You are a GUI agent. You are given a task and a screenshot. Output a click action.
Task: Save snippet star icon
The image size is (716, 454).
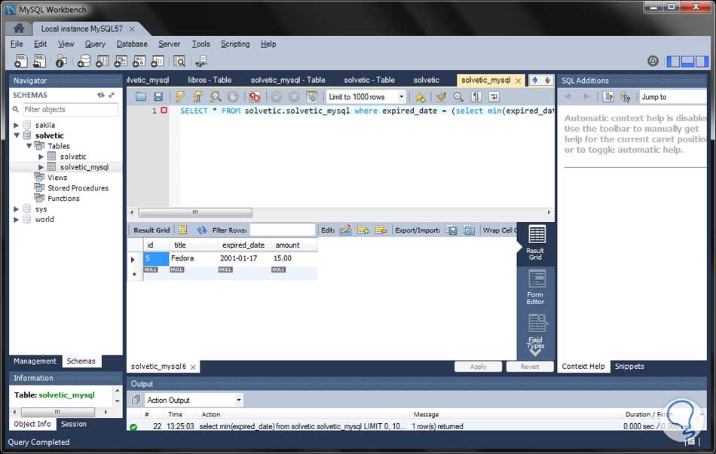tap(420, 96)
